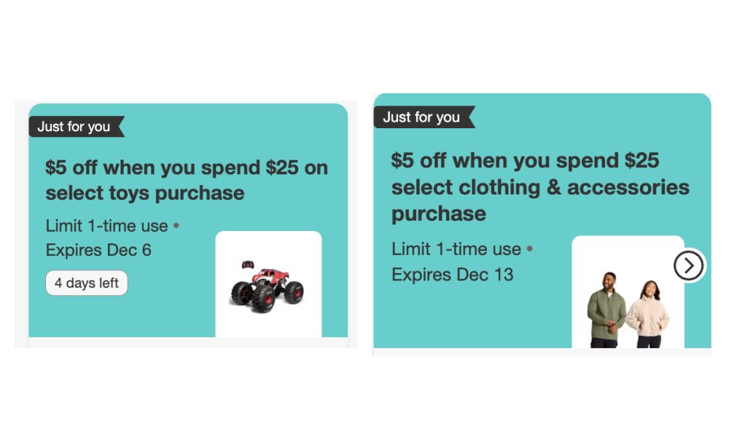Select the teal clothing coupon card background
The height and width of the screenshot is (448, 729).
coord(474,313)
